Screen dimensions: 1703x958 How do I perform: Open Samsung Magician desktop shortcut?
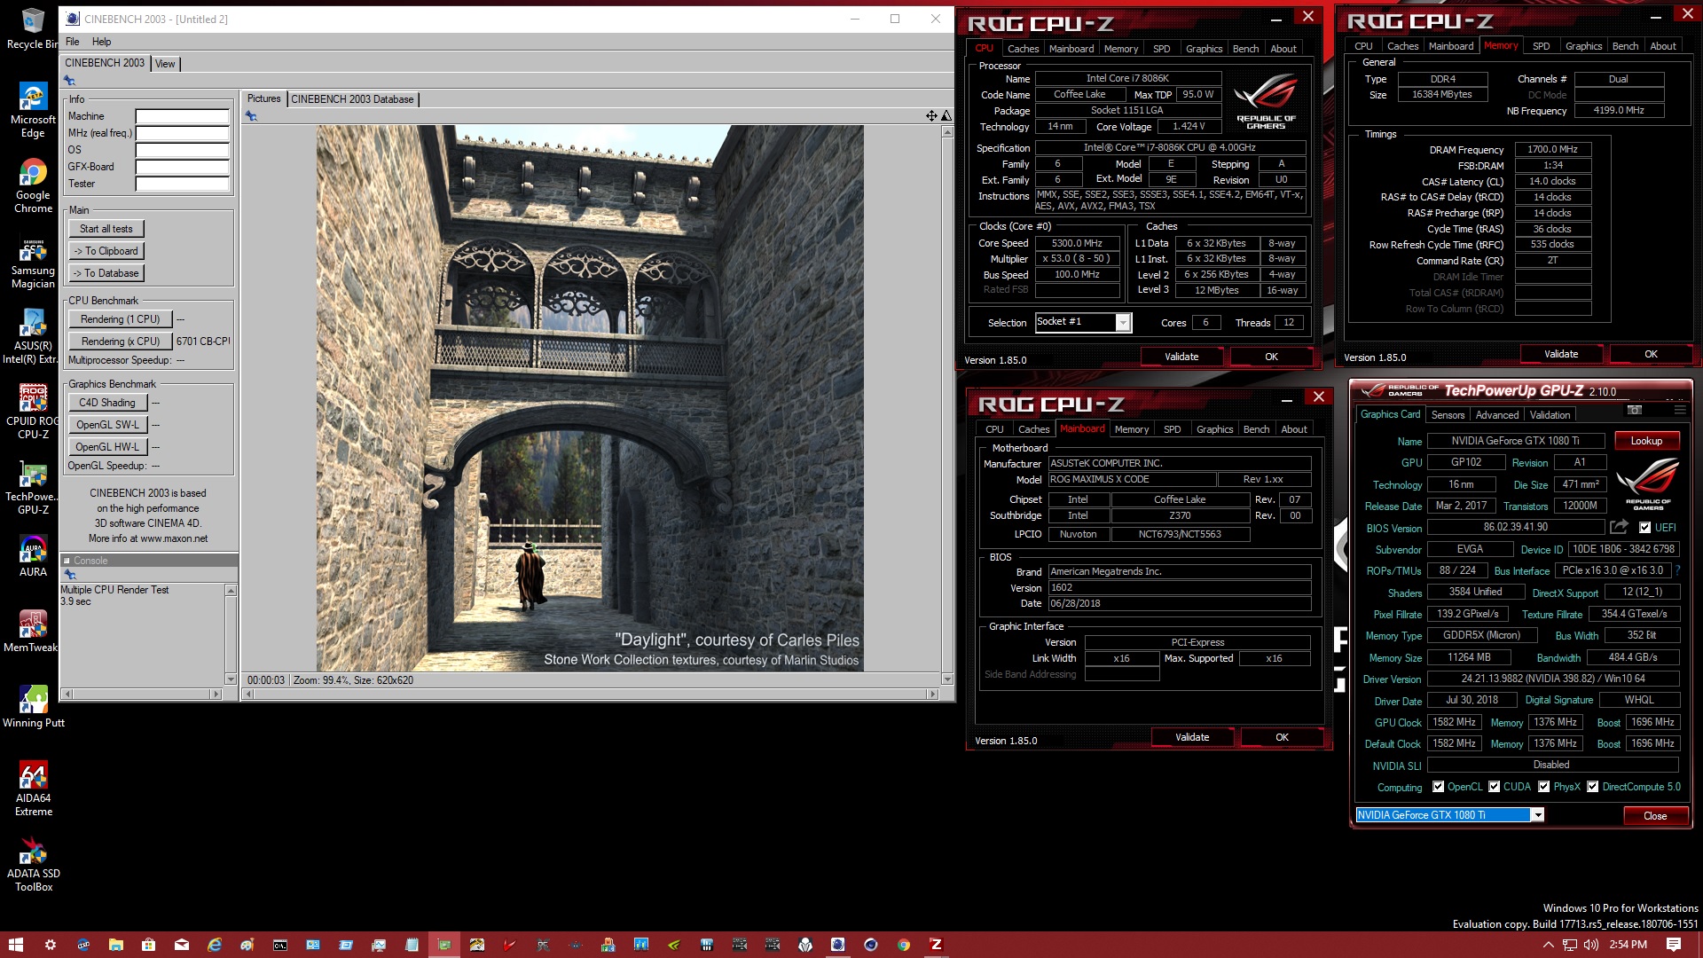32,261
